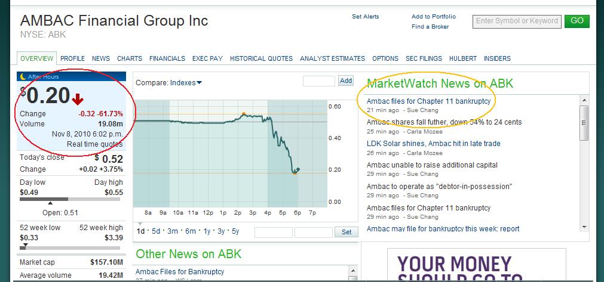This screenshot has width=604, height=282.
Task: Click the green last-price dot on chart
Action: 298,169
